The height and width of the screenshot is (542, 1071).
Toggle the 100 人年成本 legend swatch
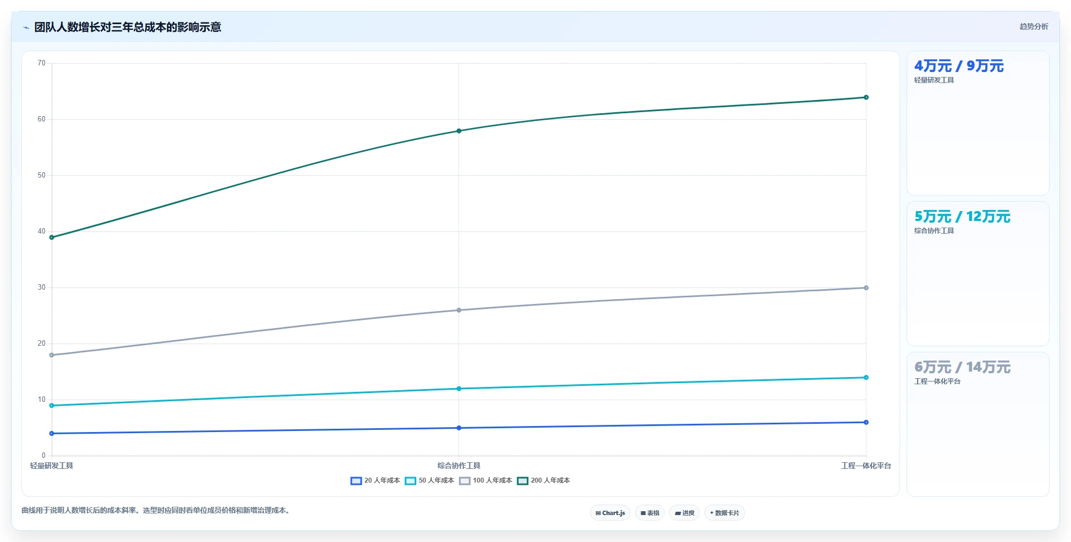click(x=465, y=480)
